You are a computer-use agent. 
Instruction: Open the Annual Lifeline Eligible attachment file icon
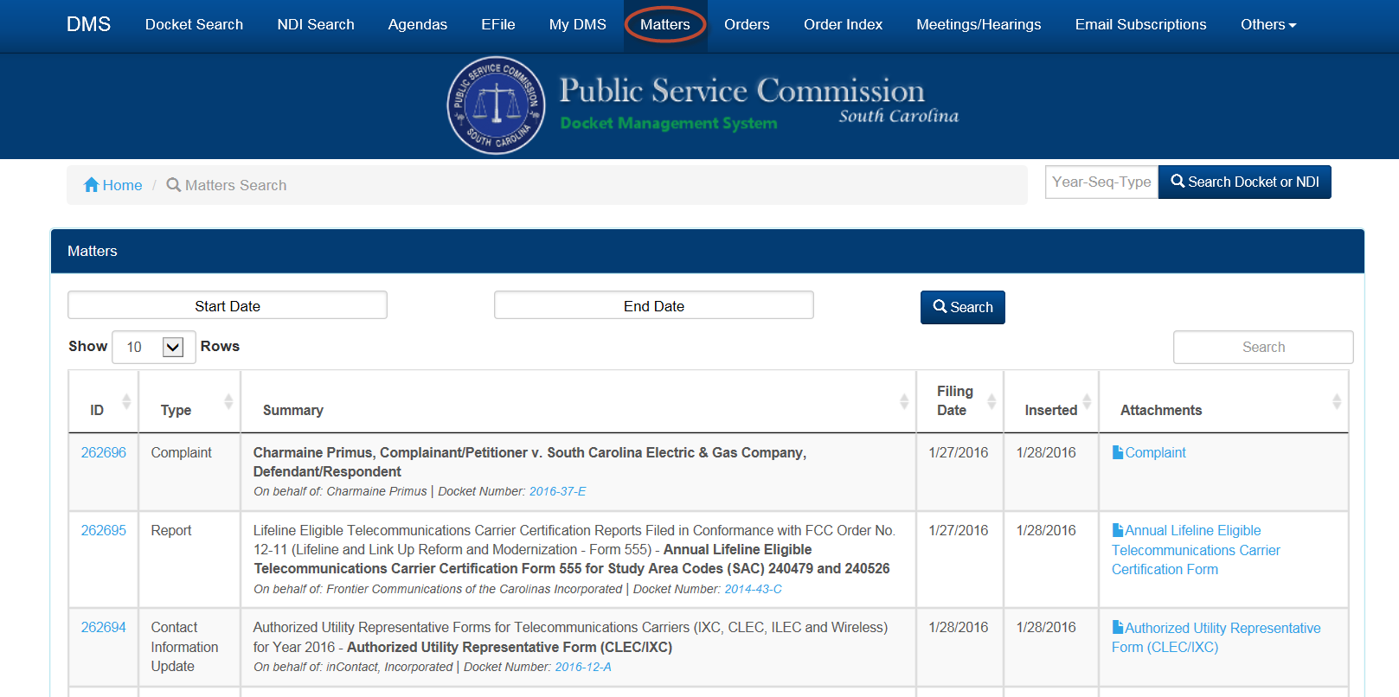point(1117,530)
